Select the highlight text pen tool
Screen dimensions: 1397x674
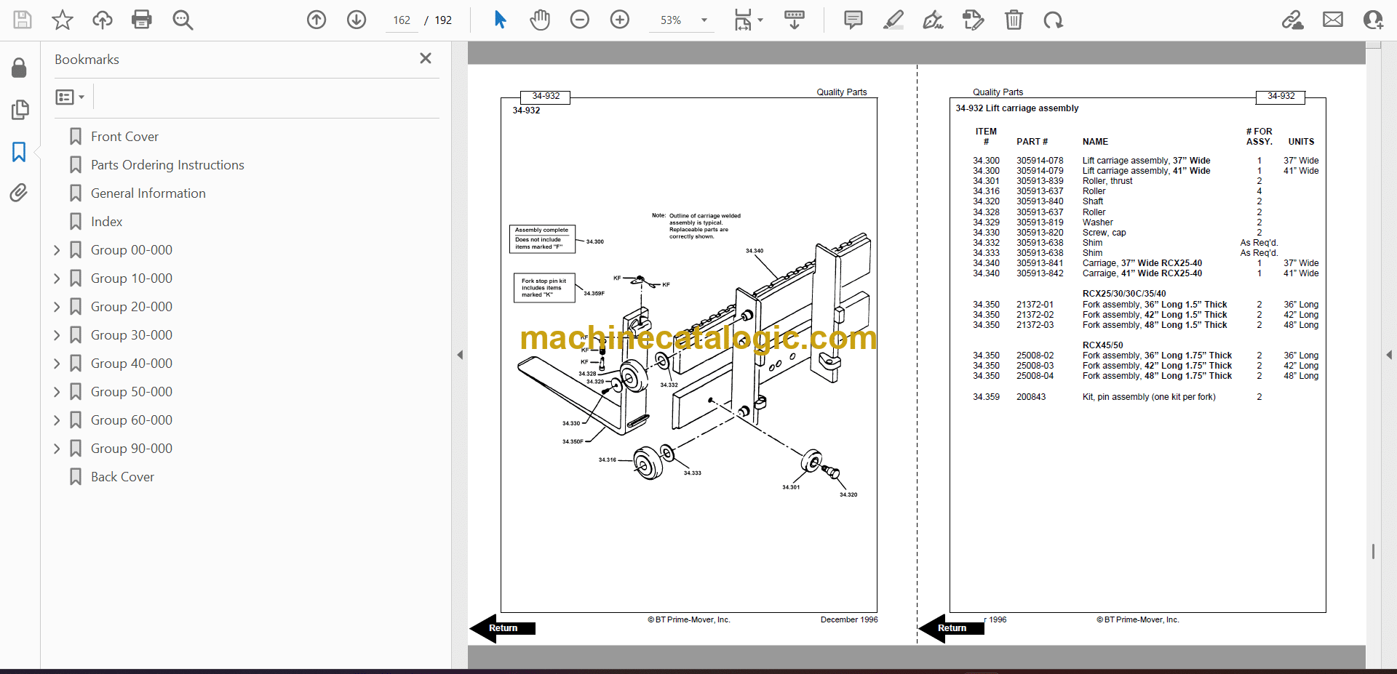tap(893, 20)
